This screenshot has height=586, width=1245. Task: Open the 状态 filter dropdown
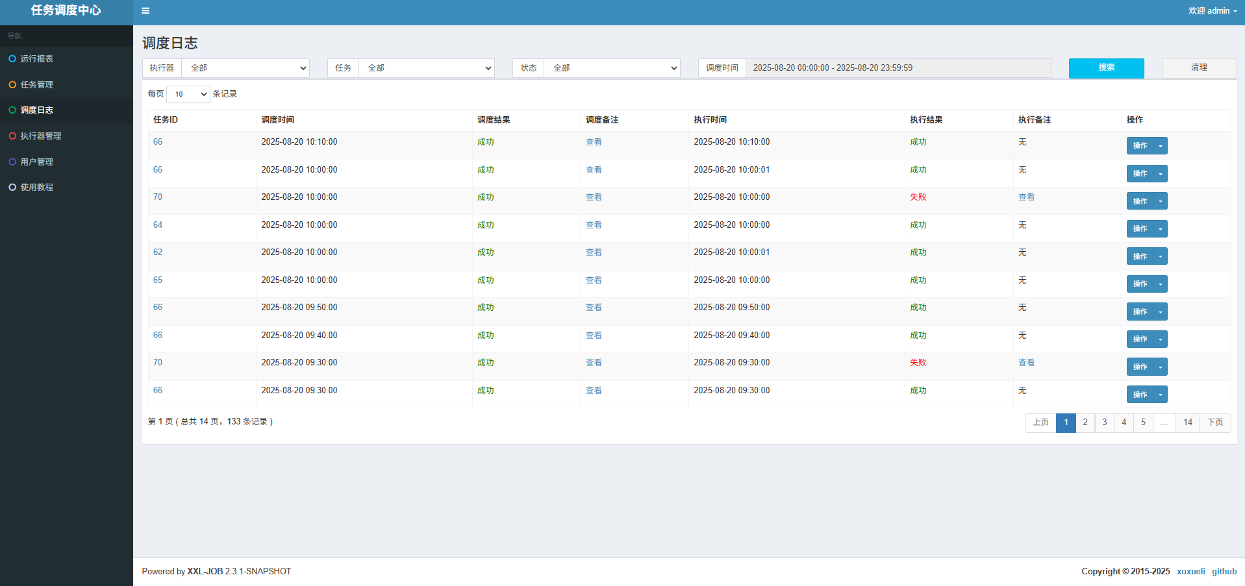pos(612,68)
